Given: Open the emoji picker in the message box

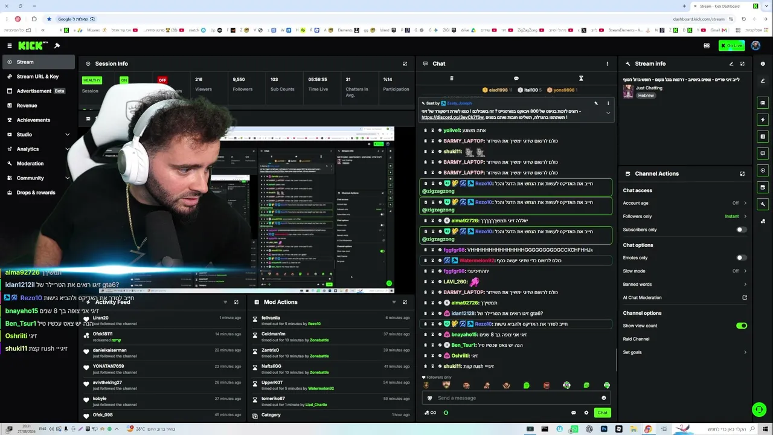Looking at the screenshot, I should click(x=603, y=398).
